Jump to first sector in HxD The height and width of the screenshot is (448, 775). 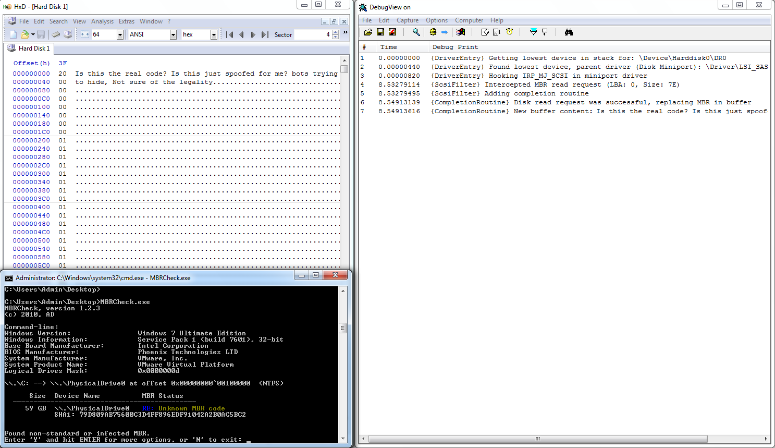tap(229, 34)
